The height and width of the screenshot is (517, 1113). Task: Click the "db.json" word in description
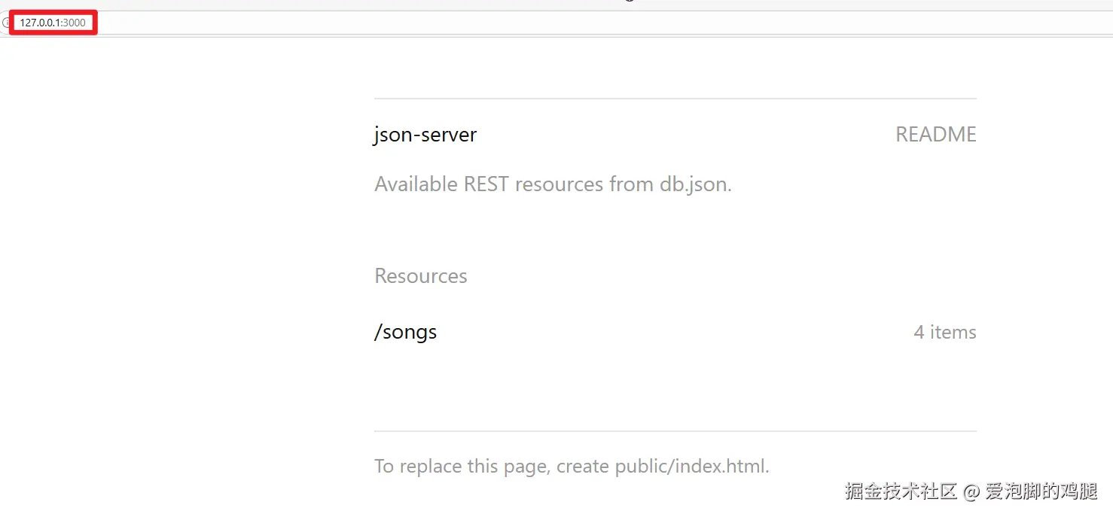[x=695, y=184]
